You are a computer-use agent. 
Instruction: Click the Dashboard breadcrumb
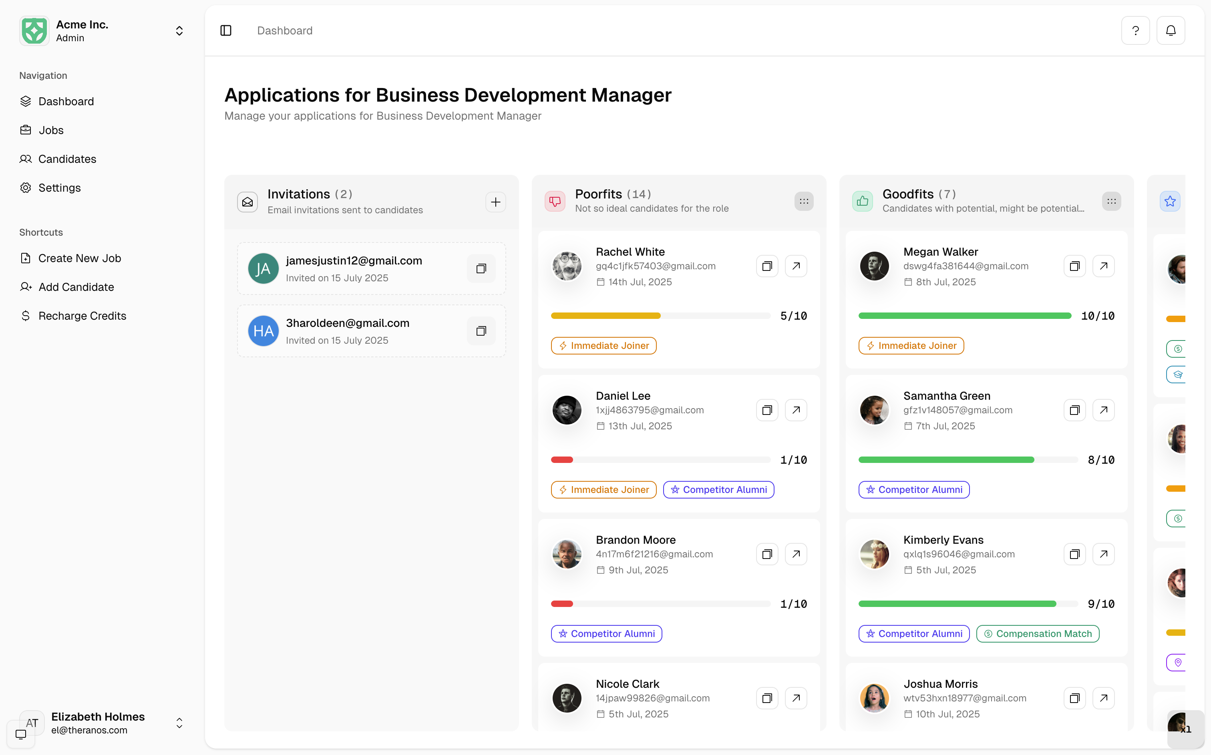point(284,30)
